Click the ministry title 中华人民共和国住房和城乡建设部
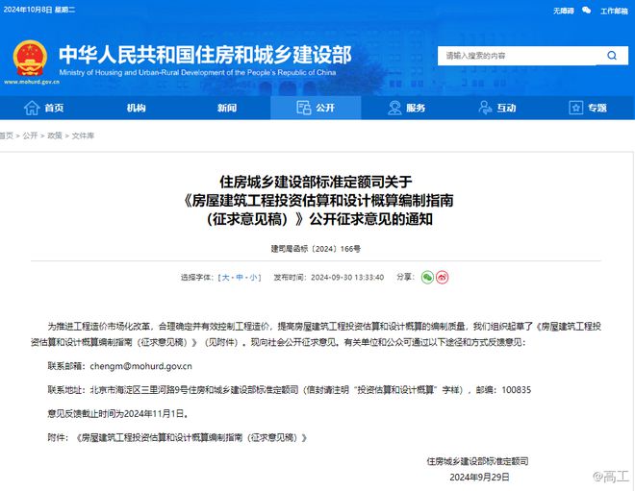The image size is (635, 491). (205, 55)
